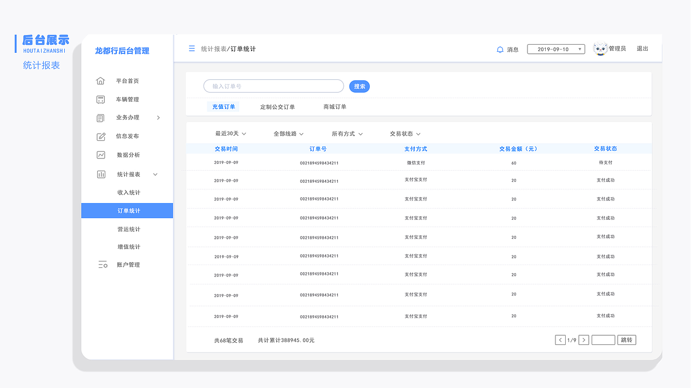Screen dimensions: 691x388
Task: Open the 2019-09-10 date picker dropdown
Action: tap(556, 48)
